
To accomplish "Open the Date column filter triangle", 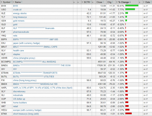I will (144, 2).
